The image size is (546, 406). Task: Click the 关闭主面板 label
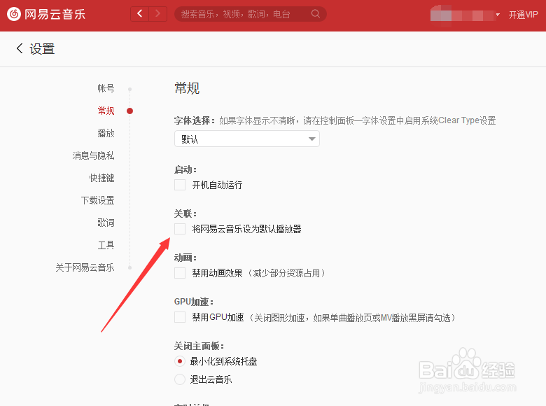199,346
